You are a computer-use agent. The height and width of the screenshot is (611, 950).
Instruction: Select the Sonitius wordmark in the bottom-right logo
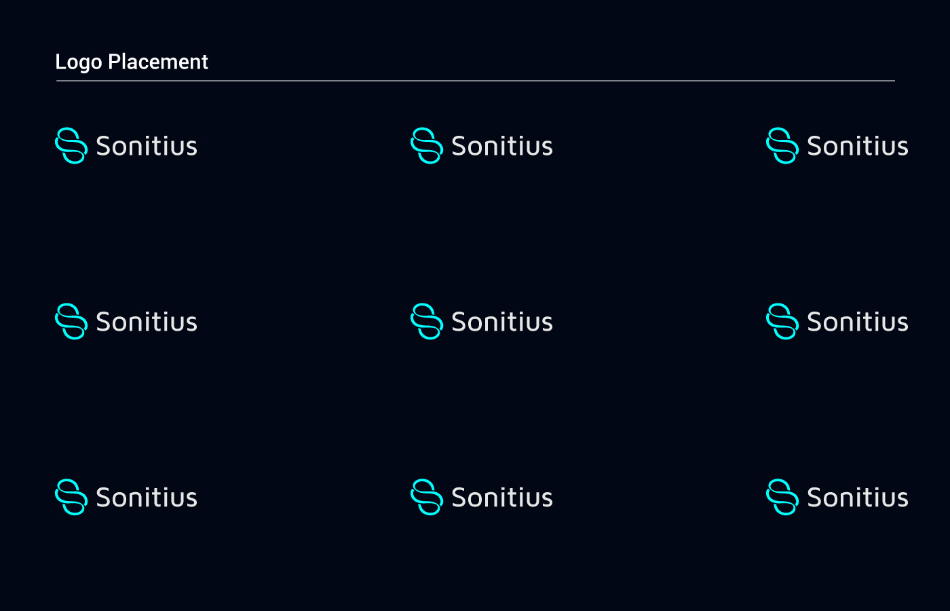point(858,498)
